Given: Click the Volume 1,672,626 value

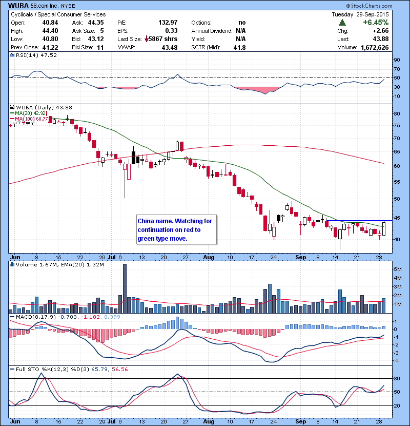Looking at the screenshot, I should pos(375,47).
